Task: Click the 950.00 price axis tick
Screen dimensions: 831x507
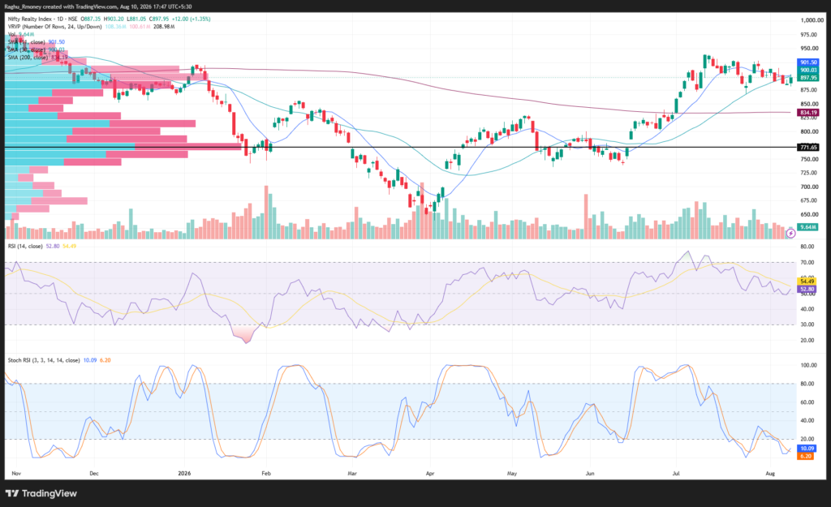Action: (809, 48)
